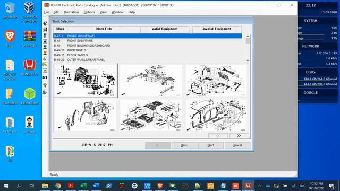Click the exit door icon in left toolbar
This screenshot has height=191, width=340.
pyautogui.click(x=45, y=92)
